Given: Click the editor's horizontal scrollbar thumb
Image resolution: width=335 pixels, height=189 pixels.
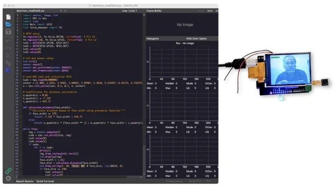Looking at the screenshot, I should 72,177.
